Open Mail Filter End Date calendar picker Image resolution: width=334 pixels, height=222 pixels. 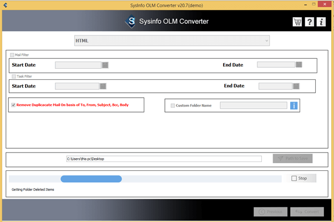pyautogui.click(x=299, y=64)
